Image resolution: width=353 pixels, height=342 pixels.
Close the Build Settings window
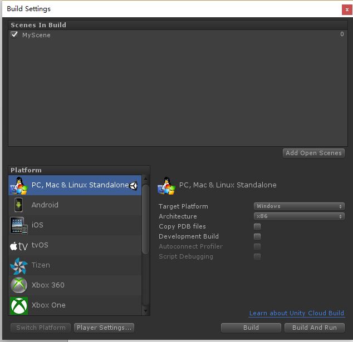[x=347, y=9]
